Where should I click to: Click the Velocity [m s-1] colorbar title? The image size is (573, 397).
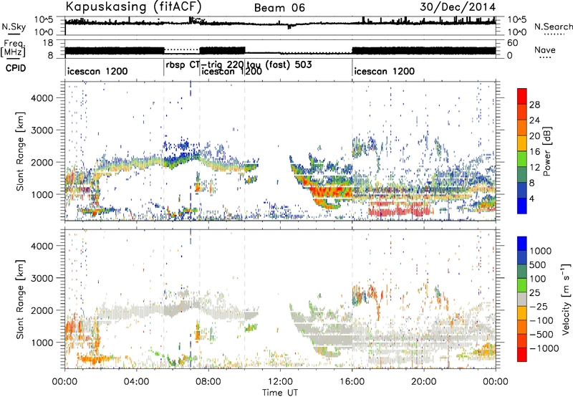566,299
